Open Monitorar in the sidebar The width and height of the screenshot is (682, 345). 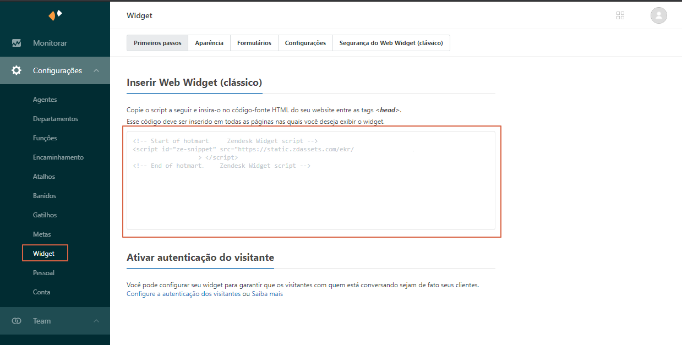50,43
